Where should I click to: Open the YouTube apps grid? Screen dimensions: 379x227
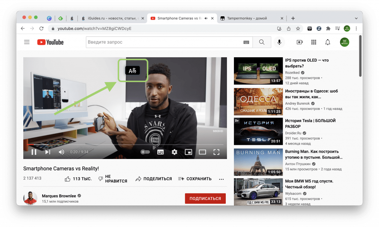(x=313, y=42)
